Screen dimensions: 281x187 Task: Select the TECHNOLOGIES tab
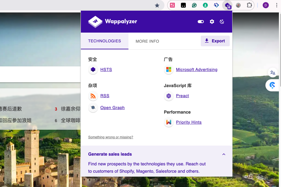pos(104,41)
